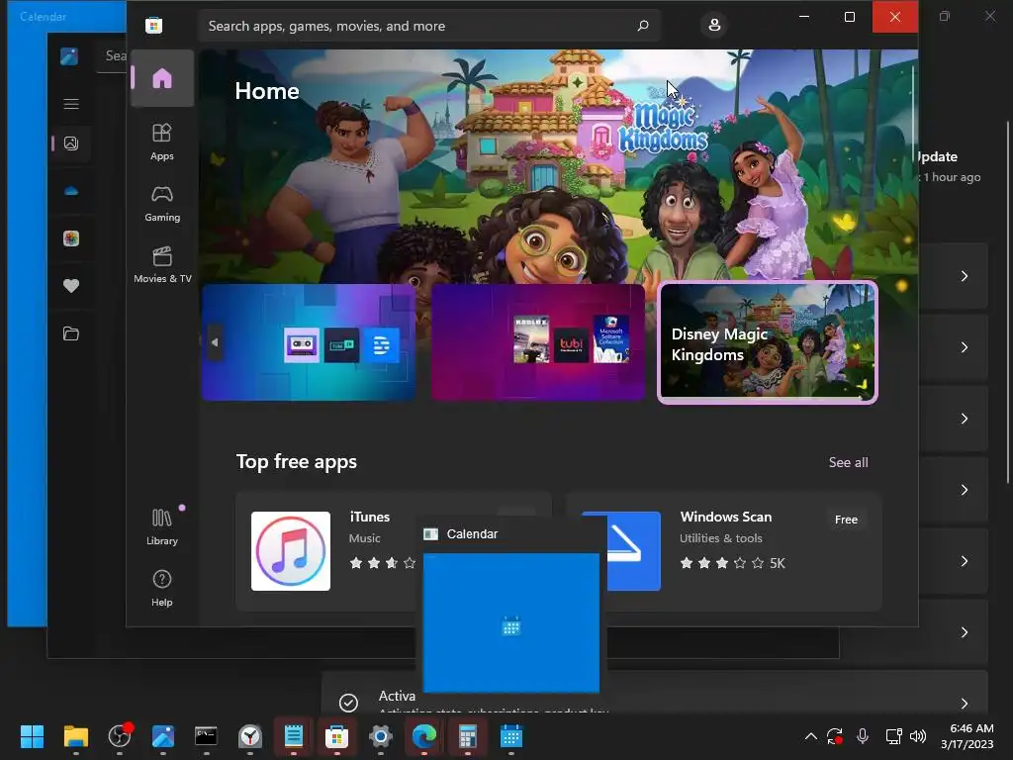The width and height of the screenshot is (1013, 760).
Task: Open Calculator from the taskbar
Action: [467, 736]
